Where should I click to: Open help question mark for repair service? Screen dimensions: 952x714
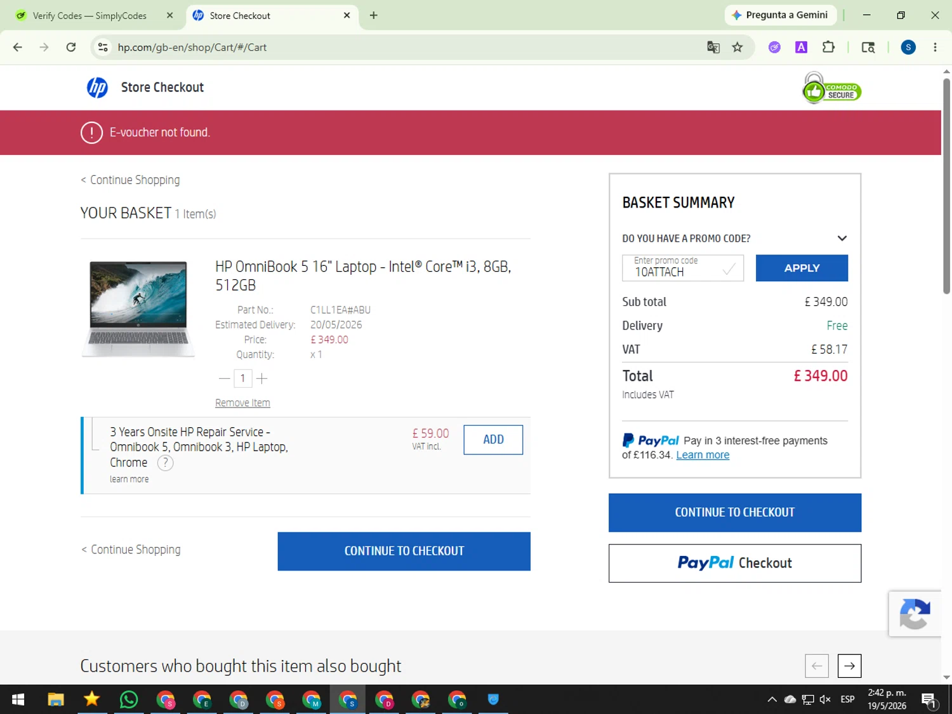165,463
